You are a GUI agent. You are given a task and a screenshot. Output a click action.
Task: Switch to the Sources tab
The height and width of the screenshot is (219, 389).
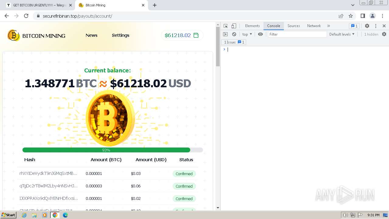click(294, 26)
